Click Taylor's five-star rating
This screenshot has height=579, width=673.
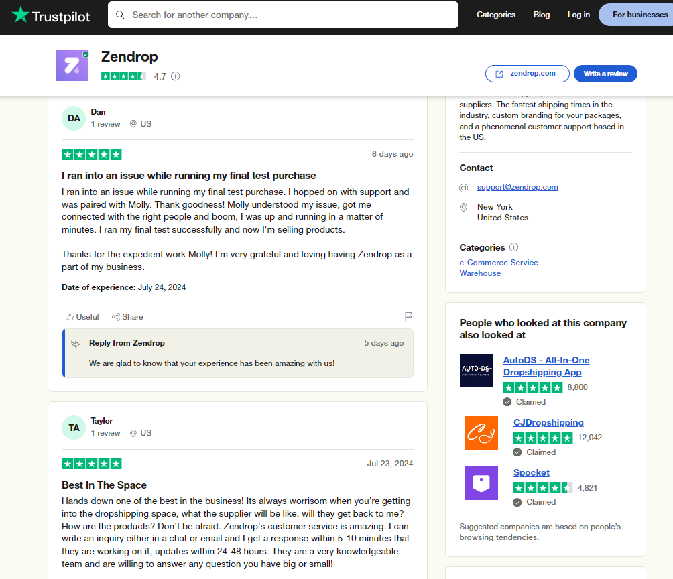(92, 464)
